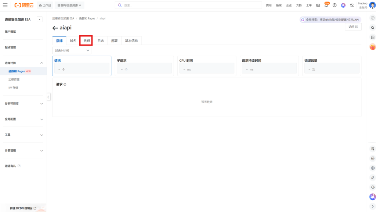Open the 过去24小时 time range dropdown
The image size is (376, 212).
(72, 50)
